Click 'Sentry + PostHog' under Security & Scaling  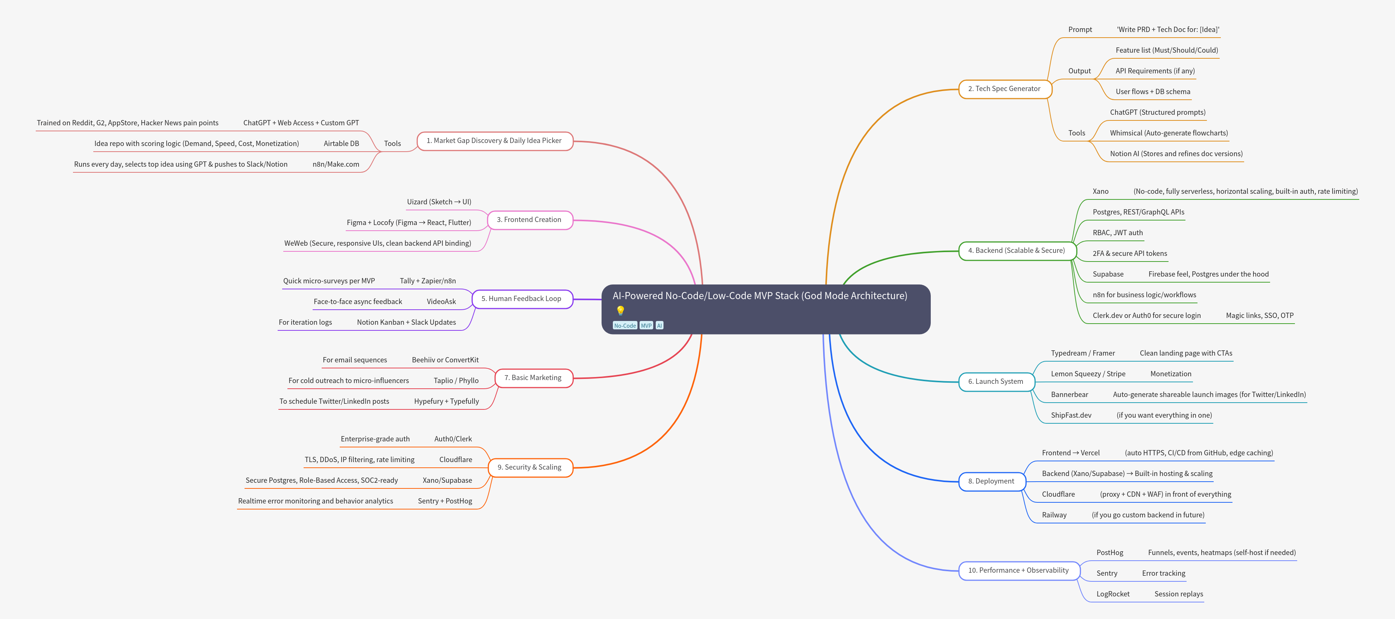[445, 502]
